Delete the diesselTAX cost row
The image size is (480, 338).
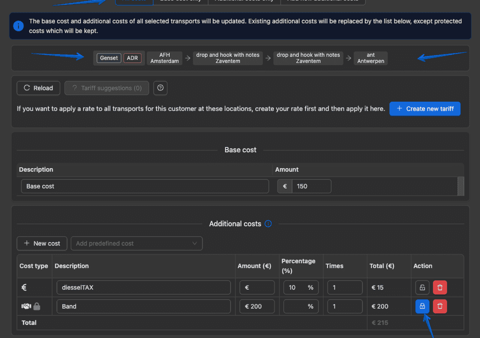(x=440, y=287)
